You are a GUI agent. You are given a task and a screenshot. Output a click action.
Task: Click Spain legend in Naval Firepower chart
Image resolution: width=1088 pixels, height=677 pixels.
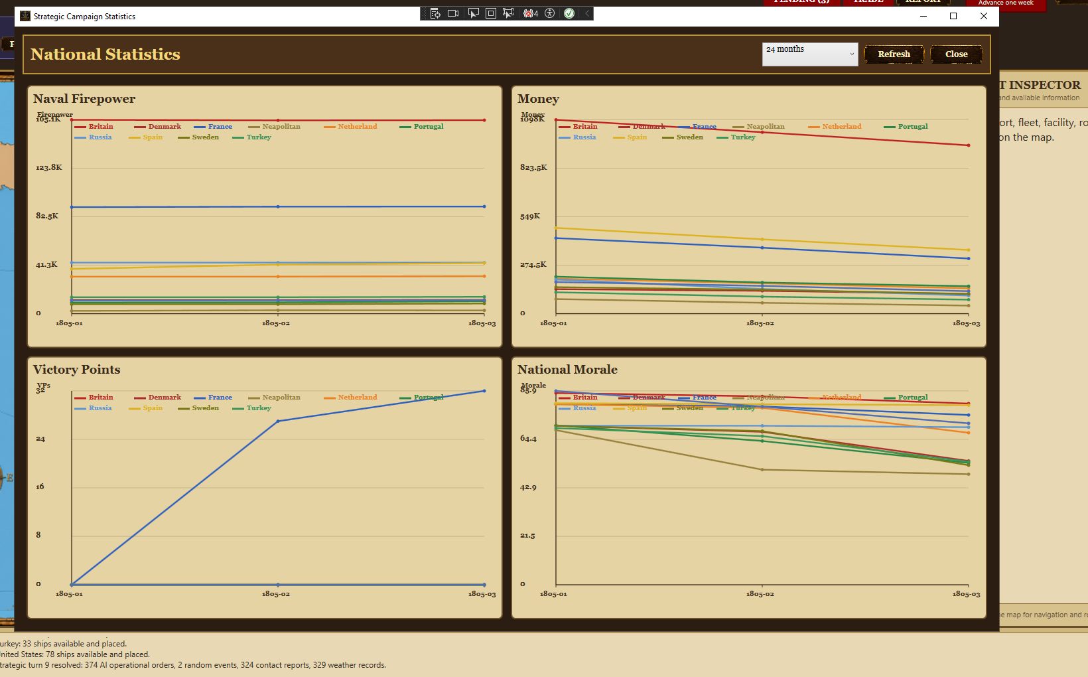pyautogui.click(x=145, y=137)
